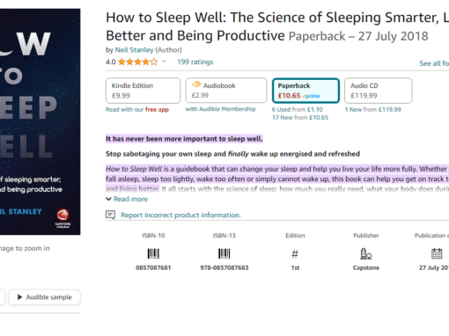The image size is (449, 336).
Task: Open Report incorrect product information
Action: pos(180,215)
